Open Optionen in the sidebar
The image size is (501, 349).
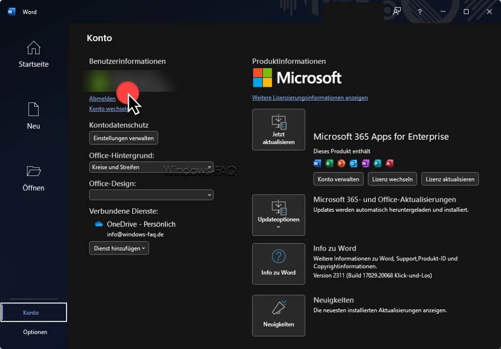coord(35,332)
